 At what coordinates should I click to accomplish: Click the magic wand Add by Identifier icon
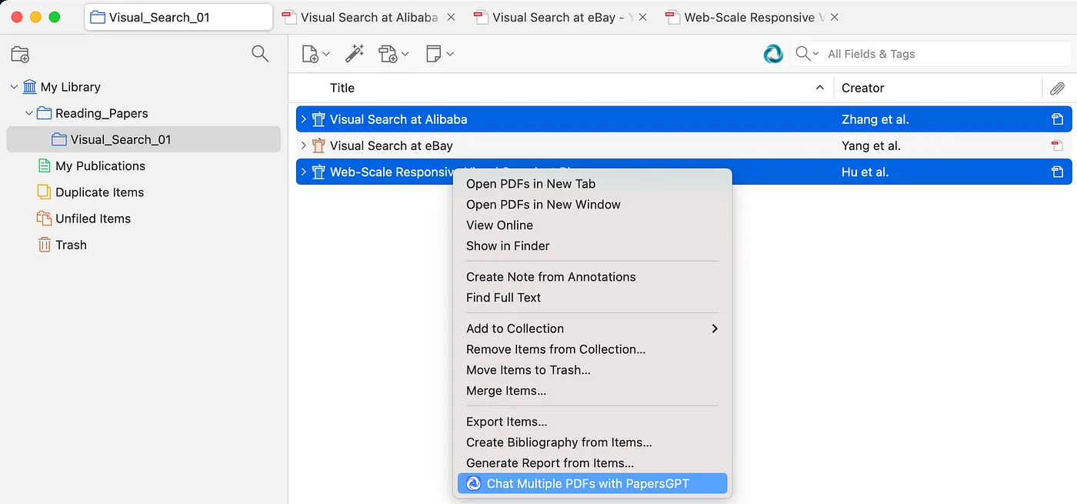point(354,54)
